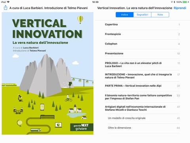
Task: Select subsection Un modello di crescita originale
Action: [144, 118]
